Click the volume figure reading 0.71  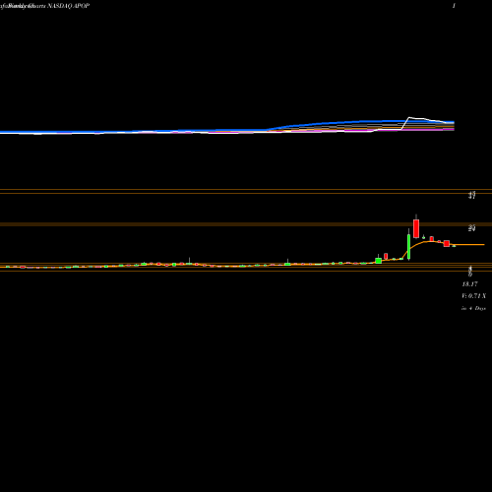pyautogui.click(x=474, y=296)
